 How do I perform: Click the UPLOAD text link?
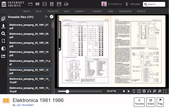pyautogui.click(x=135, y=4)
